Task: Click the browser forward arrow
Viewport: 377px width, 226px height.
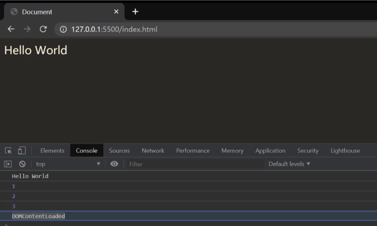Action: pyautogui.click(x=27, y=29)
